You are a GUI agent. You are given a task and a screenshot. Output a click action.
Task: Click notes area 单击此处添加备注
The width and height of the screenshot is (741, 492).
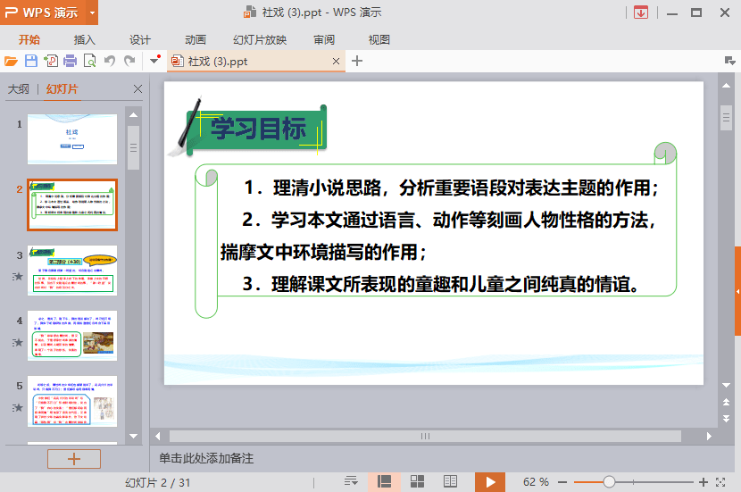(206, 458)
